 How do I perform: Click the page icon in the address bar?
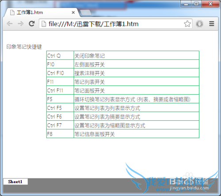44,24
